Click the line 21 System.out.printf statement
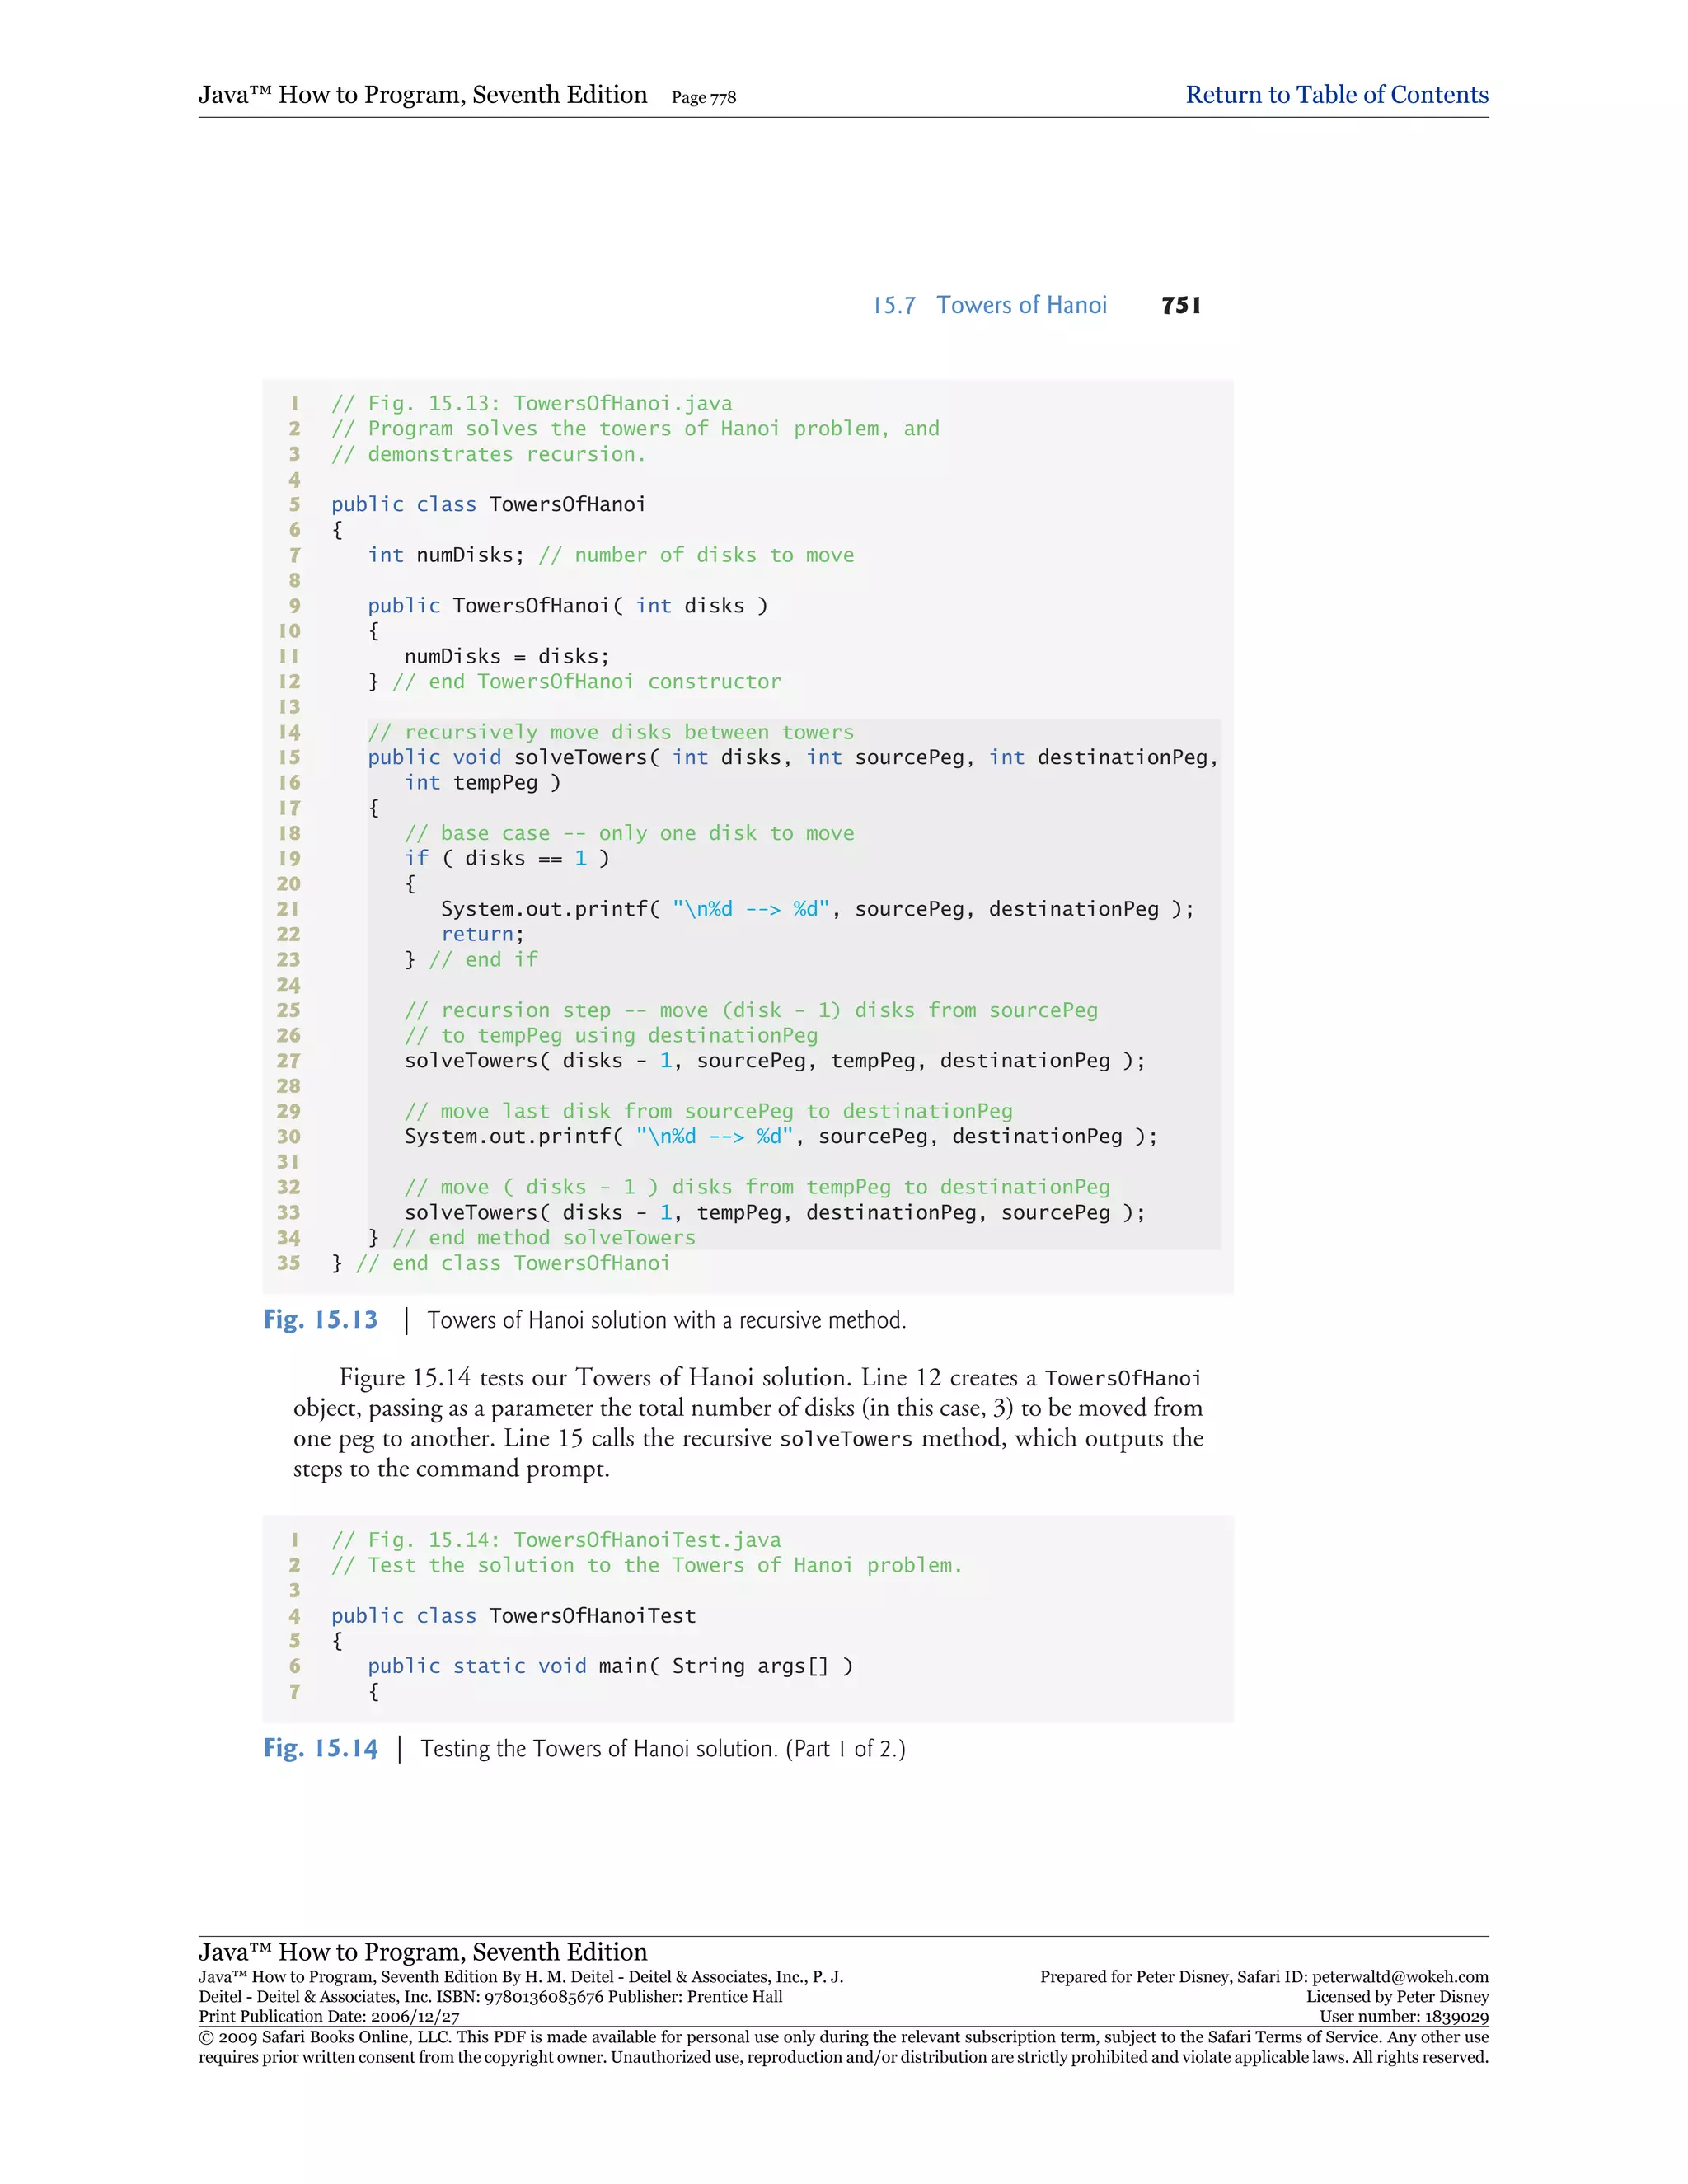This screenshot has width=1688, height=2184. pyautogui.click(x=817, y=909)
